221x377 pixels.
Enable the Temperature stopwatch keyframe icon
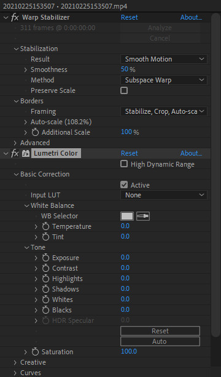pos(45,226)
